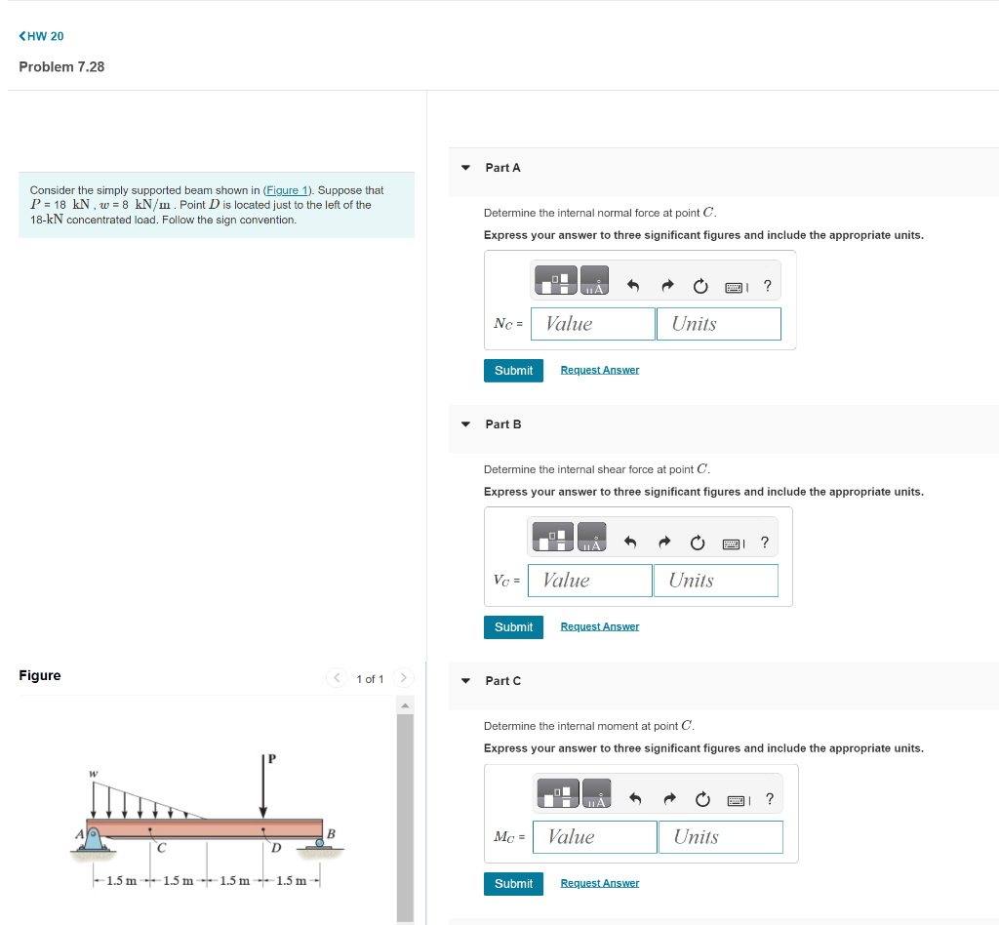Open symbols (Å) icon in Part C toolbar
999x925 pixels.
pyautogui.click(x=597, y=793)
